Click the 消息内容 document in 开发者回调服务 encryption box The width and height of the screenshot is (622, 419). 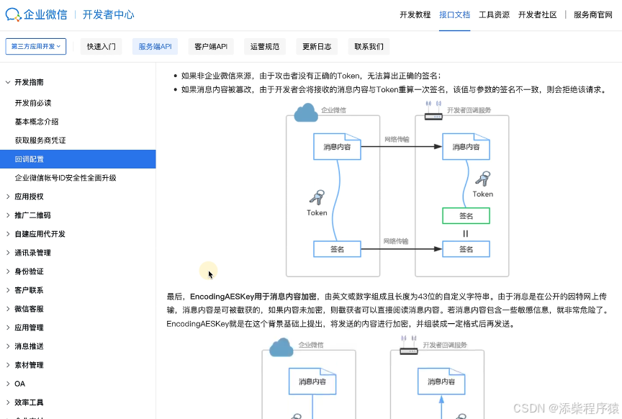(x=441, y=382)
